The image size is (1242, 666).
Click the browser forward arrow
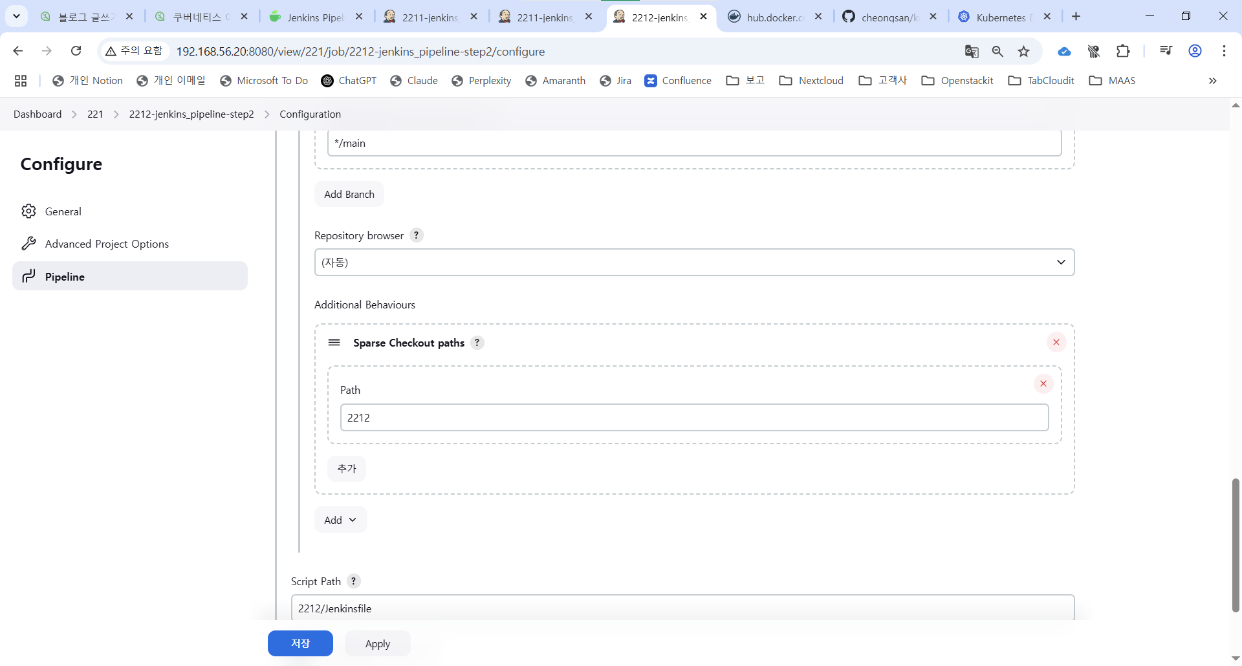point(47,51)
